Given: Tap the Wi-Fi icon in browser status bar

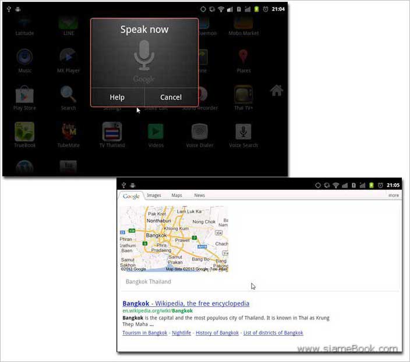Looking at the screenshot, I should [x=335, y=185].
